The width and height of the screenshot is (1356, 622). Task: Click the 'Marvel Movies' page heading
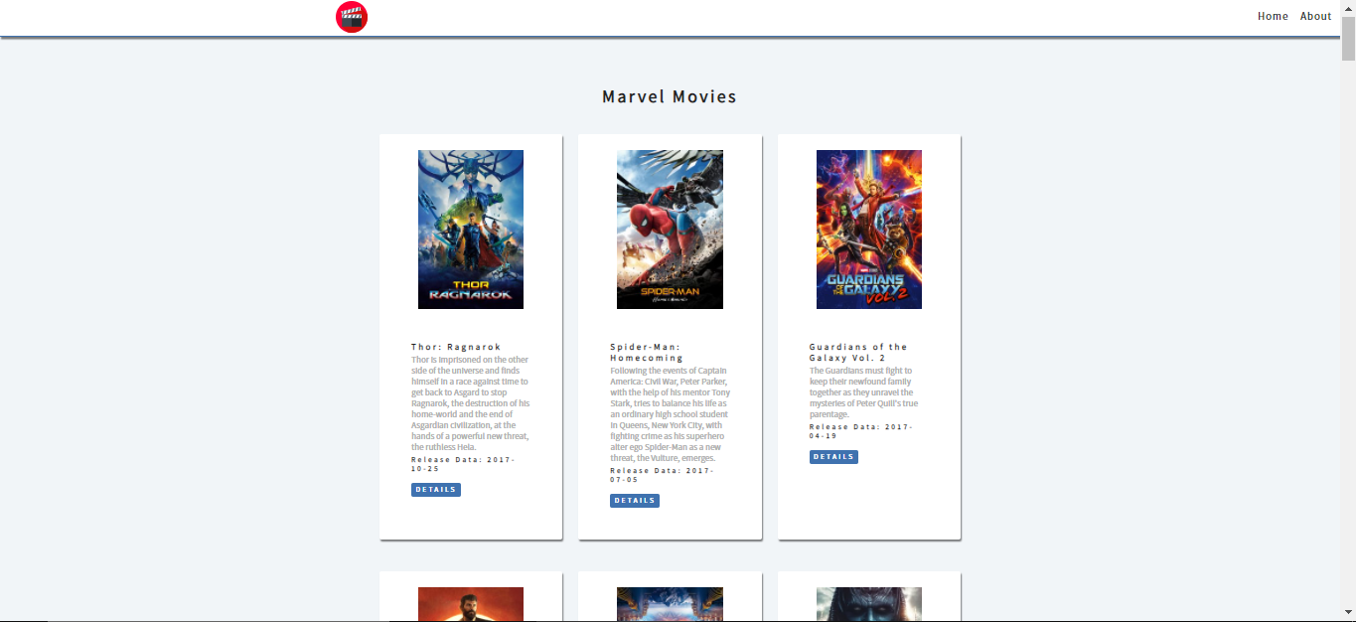[670, 96]
